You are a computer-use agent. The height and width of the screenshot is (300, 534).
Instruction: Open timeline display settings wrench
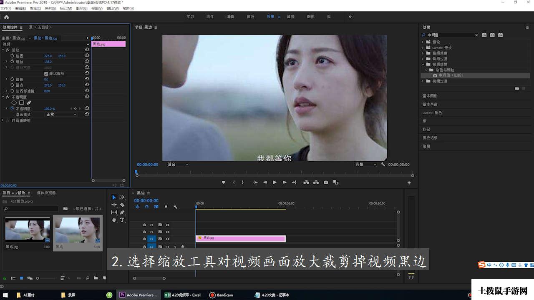pyautogui.click(x=175, y=207)
